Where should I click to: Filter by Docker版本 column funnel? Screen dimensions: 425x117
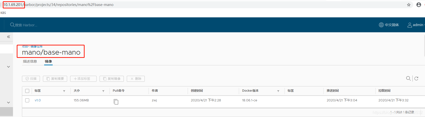(x=278, y=91)
